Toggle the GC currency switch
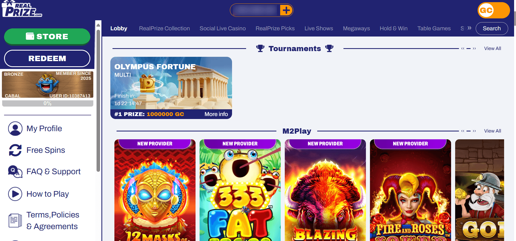The height and width of the screenshot is (241, 516). pyautogui.click(x=494, y=10)
